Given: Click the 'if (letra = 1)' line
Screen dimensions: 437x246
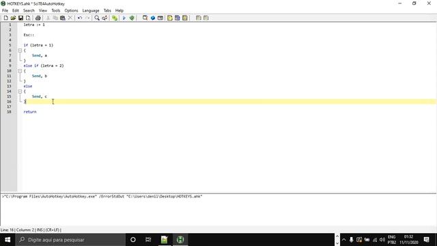Looking at the screenshot, I should [x=38, y=45].
